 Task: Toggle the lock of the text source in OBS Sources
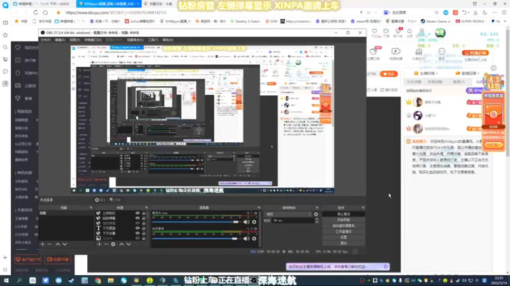(143, 228)
